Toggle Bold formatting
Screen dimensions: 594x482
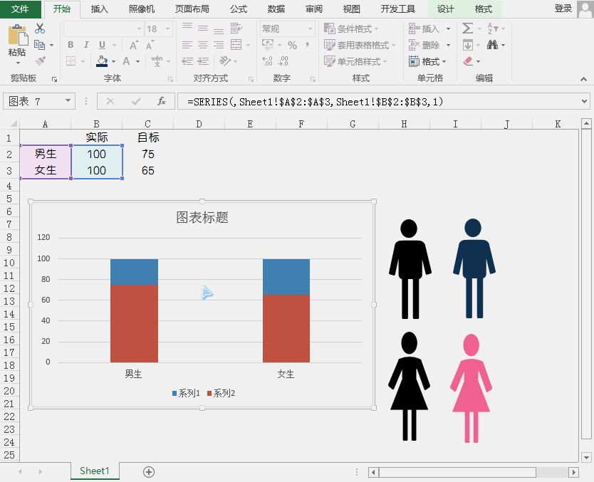(71, 45)
